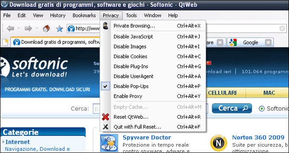The height and width of the screenshot is (153, 289).
Task: Click the black X Quit Full Reset icon
Action: pos(105,127)
